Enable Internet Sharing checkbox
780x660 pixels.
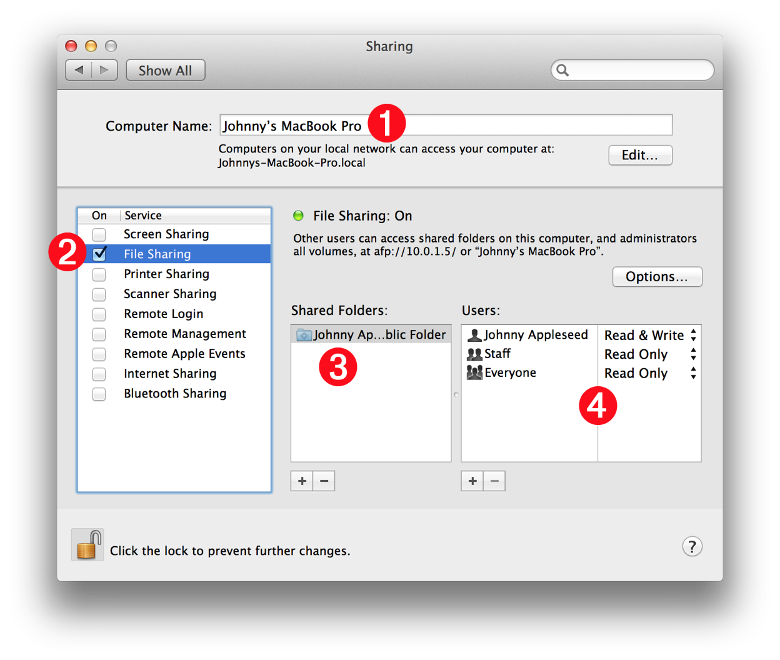(x=99, y=374)
